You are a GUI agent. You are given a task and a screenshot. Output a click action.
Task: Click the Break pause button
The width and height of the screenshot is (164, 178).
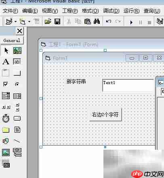click(141, 22)
